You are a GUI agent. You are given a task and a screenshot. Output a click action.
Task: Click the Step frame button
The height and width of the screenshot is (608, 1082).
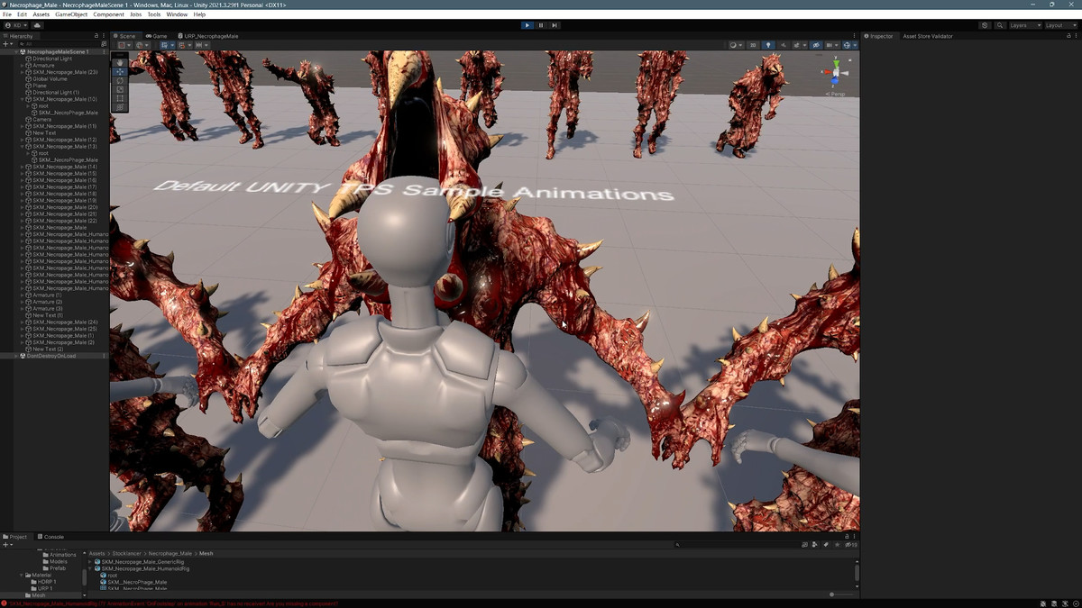tap(555, 25)
